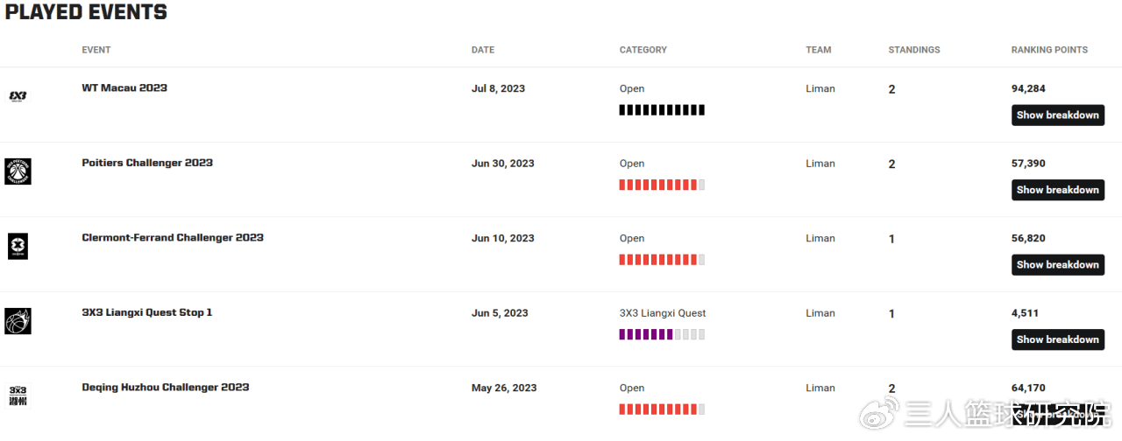Click the Standings column header
Screen dimensions: 1122x441
(x=913, y=50)
